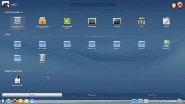This screenshot has width=185, height=104.
Task: Select the Welcome tab
Action: pyautogui.click(x=32, y=95)
